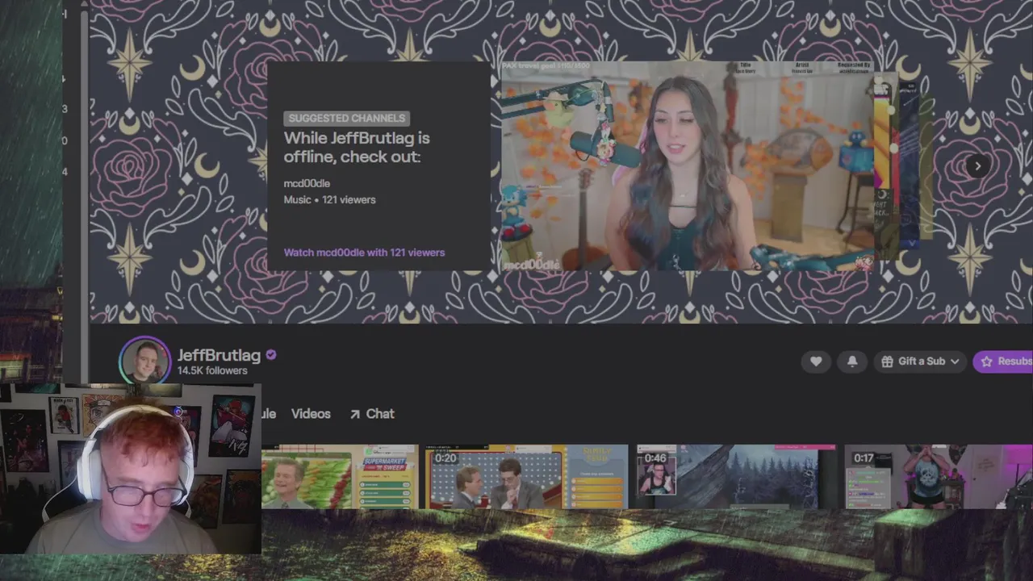The image size is (1033, 581).
Task: Play the 0:46 forest clip thumbnail
Action: tap(736, 477)
